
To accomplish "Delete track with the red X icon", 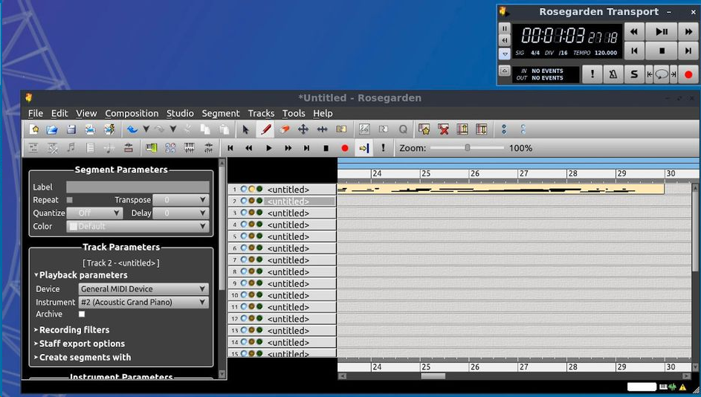I will pyautogui.click(x=443, y=129).
